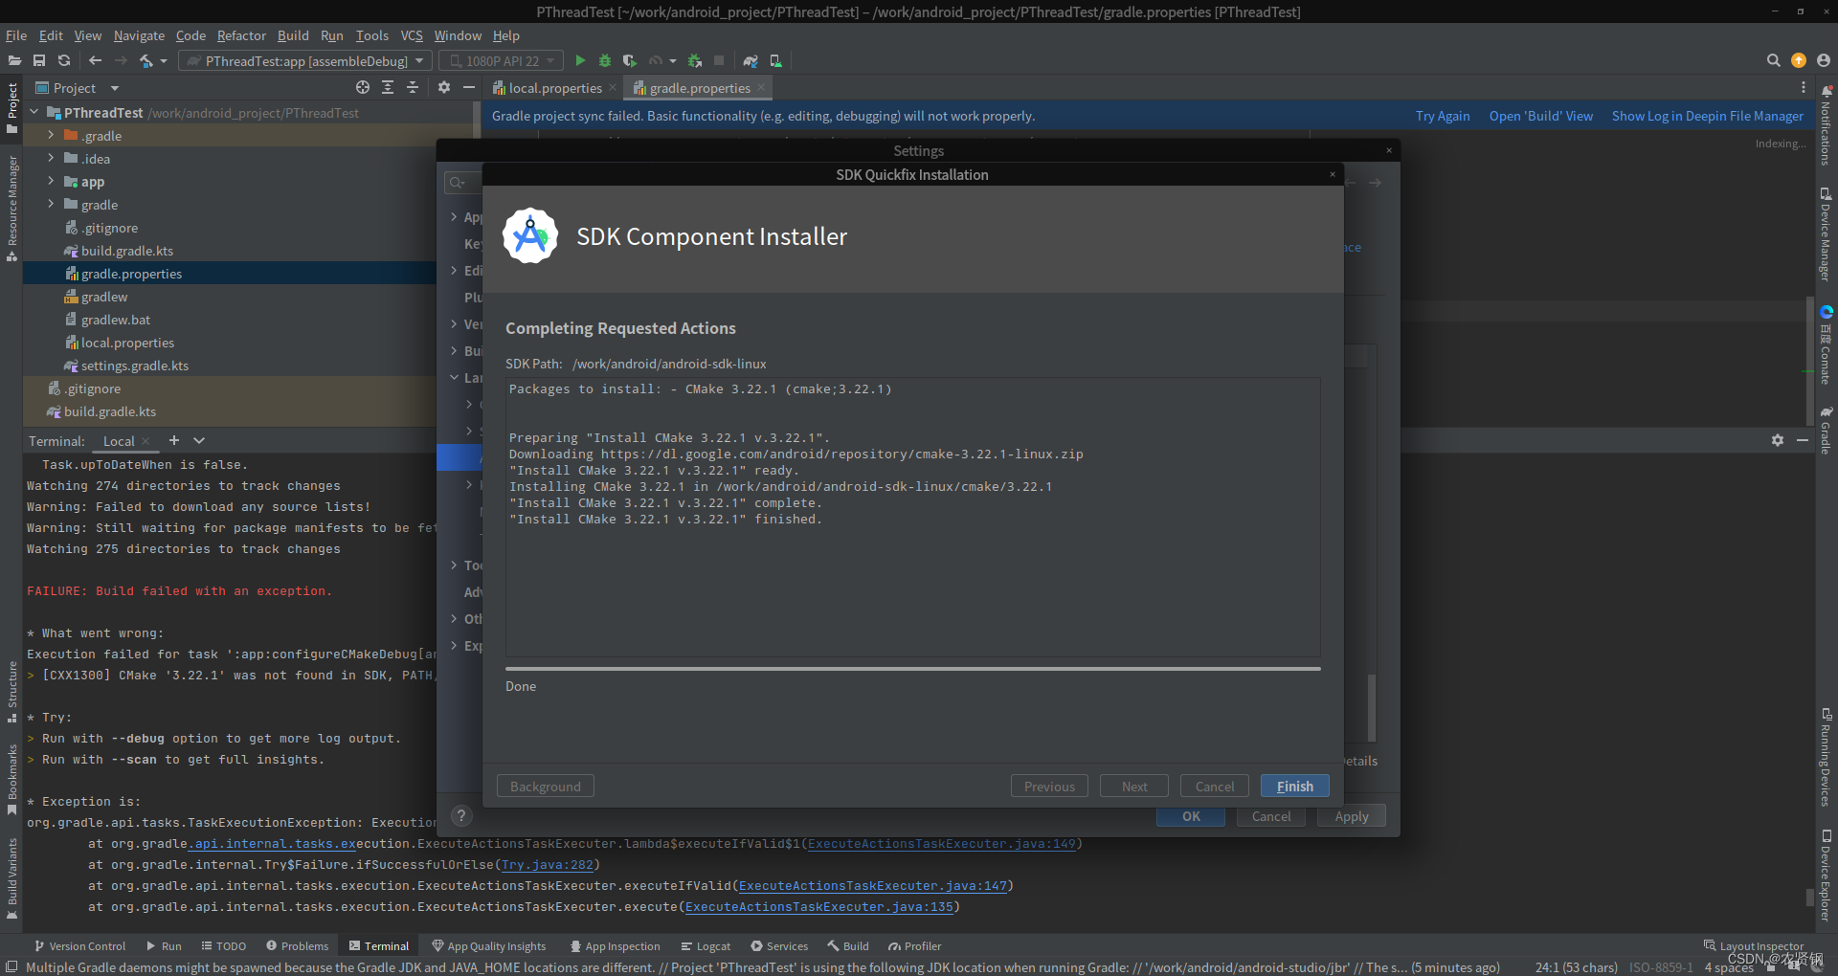The width and height of the screenshot is (1838, 976).
Task: Click Open 'Build' View link
Action: click(1541, 116)
